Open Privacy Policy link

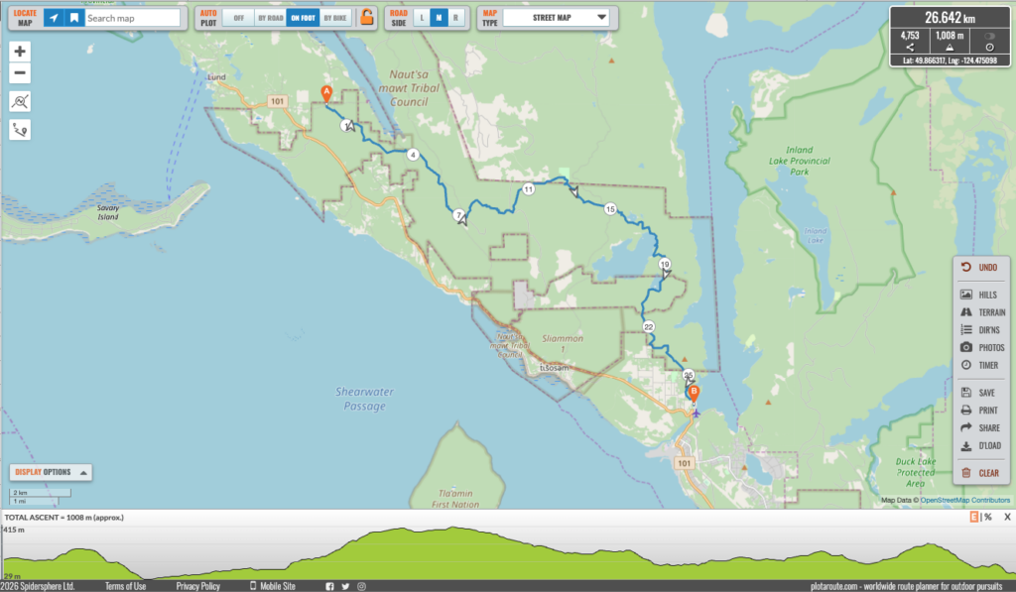[x=197, y=586]
